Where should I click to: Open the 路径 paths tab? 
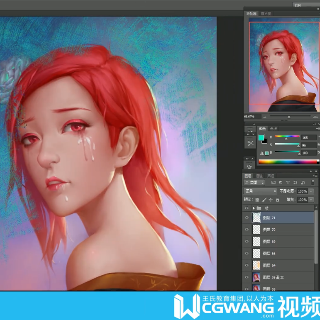pos(271,176)
